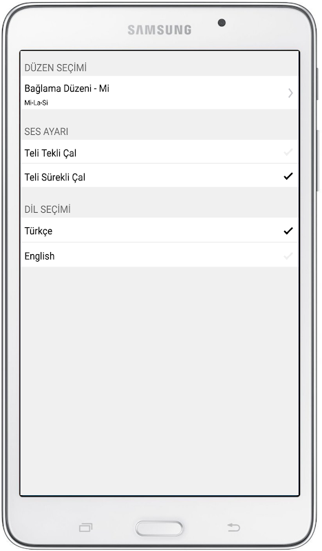322x551 pixels.
Task: Select the Teli Sürekli Çal option
Action: [160, 176]
